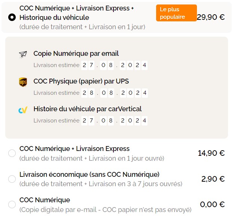Click 'COC Physique (papier) par UPS' heading
This screenshot has width=234, height=218.
point(81,81)
